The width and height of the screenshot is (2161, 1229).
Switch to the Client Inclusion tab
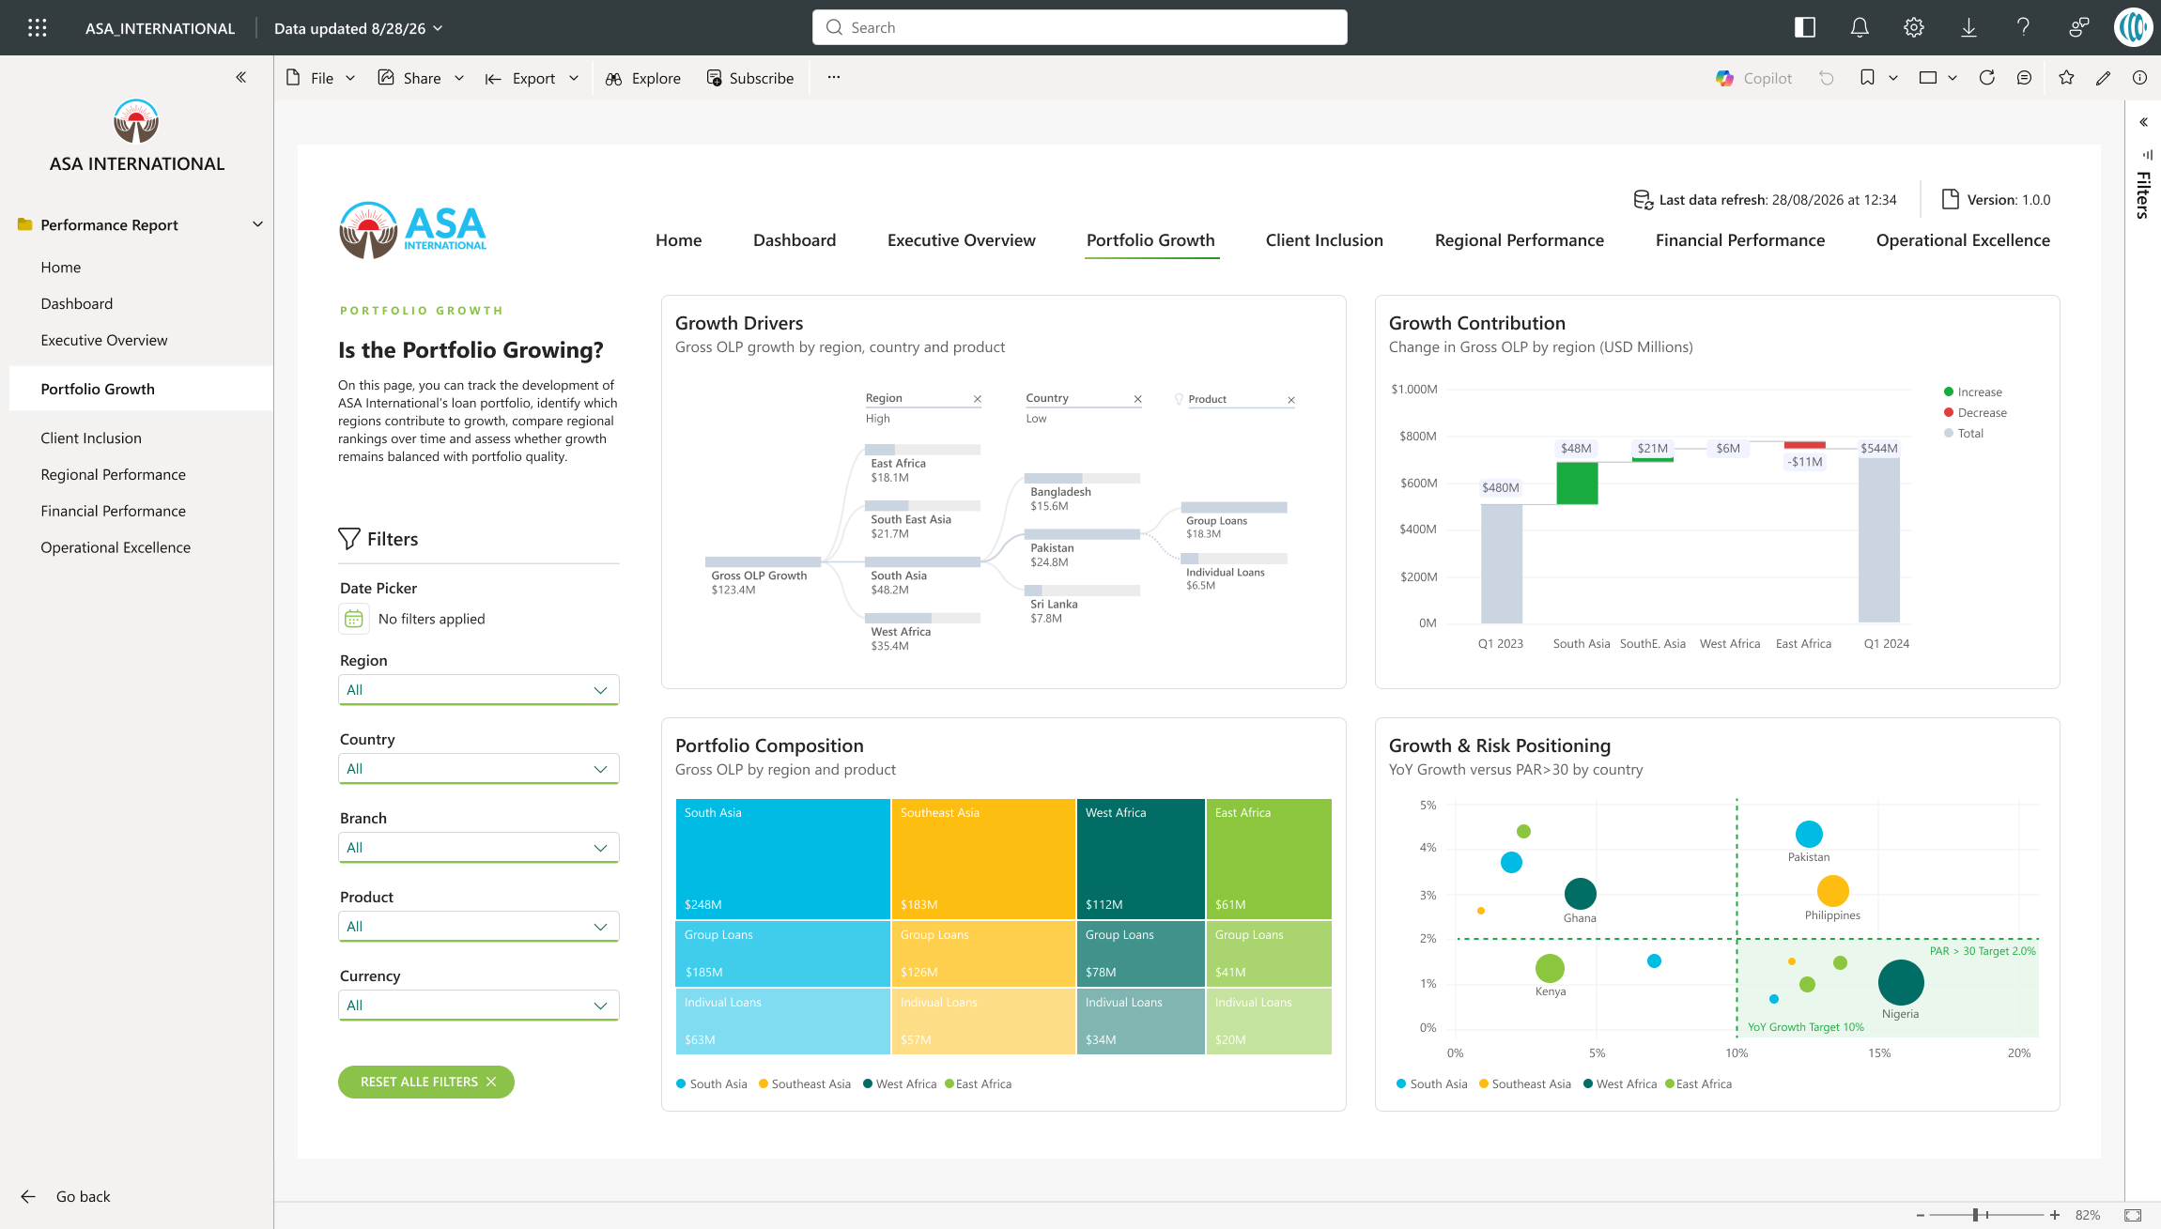point(1324,240)
